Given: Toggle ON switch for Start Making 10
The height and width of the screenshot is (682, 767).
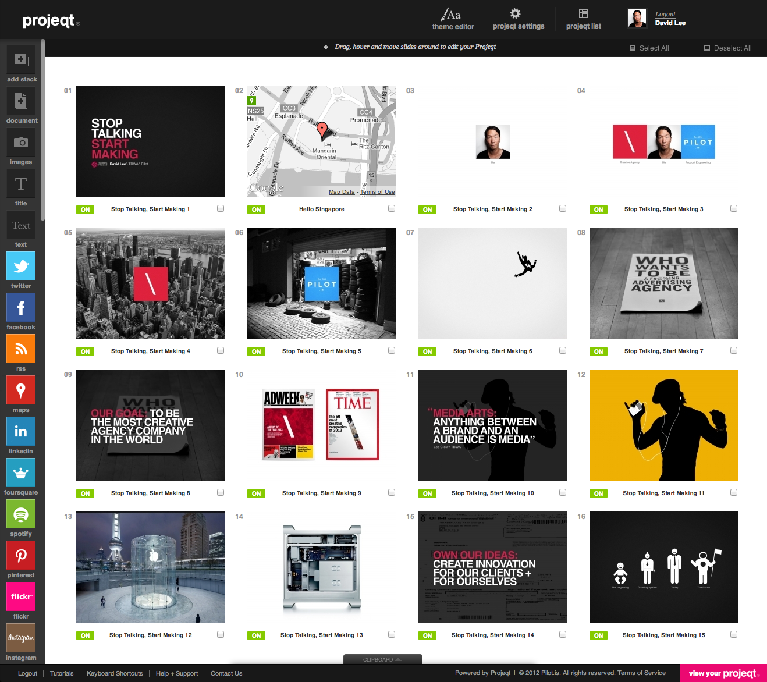Looking at the screenshot, I should coord(428,493).
